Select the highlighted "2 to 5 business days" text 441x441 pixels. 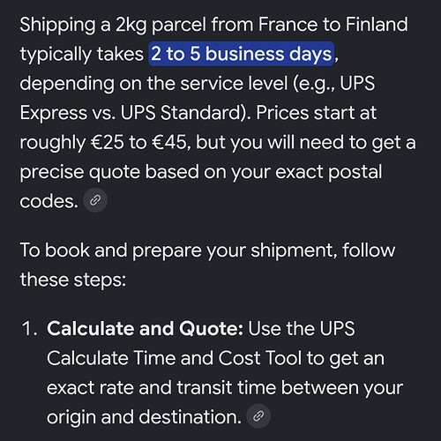point(242,54)
